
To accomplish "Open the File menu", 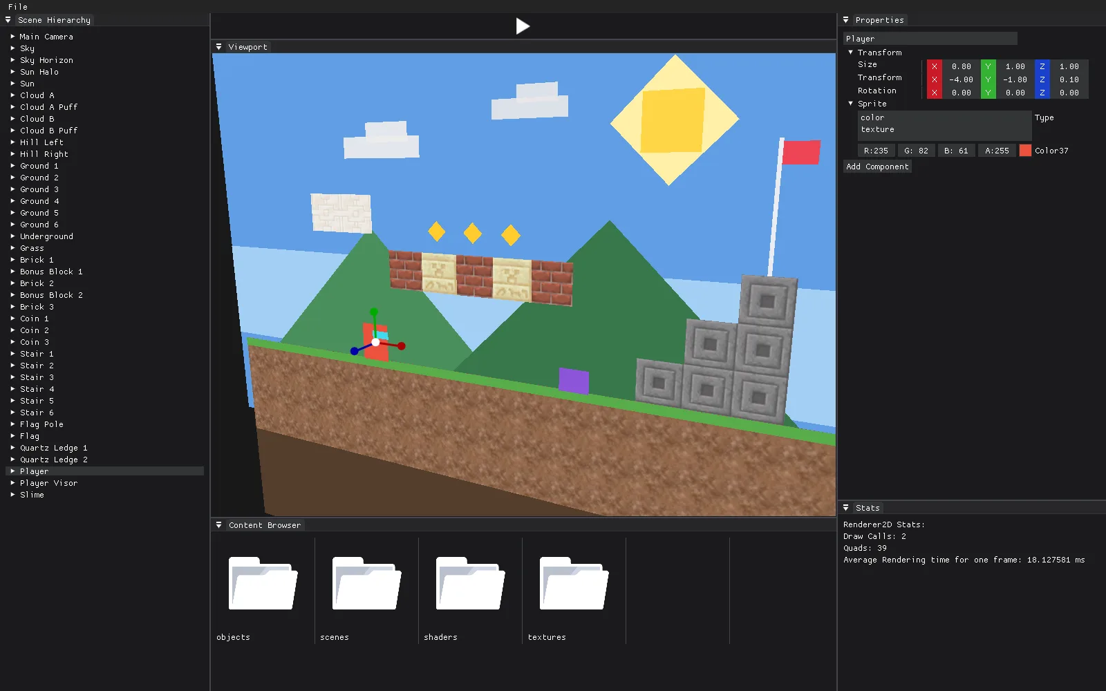I will [x=18, y=7].
